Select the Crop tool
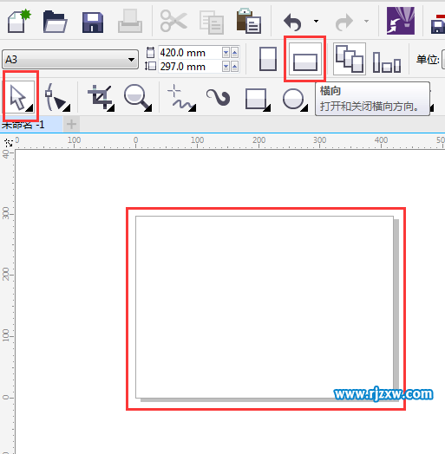The height and width of the screenshot is (454, 445). tap(101, 98)
